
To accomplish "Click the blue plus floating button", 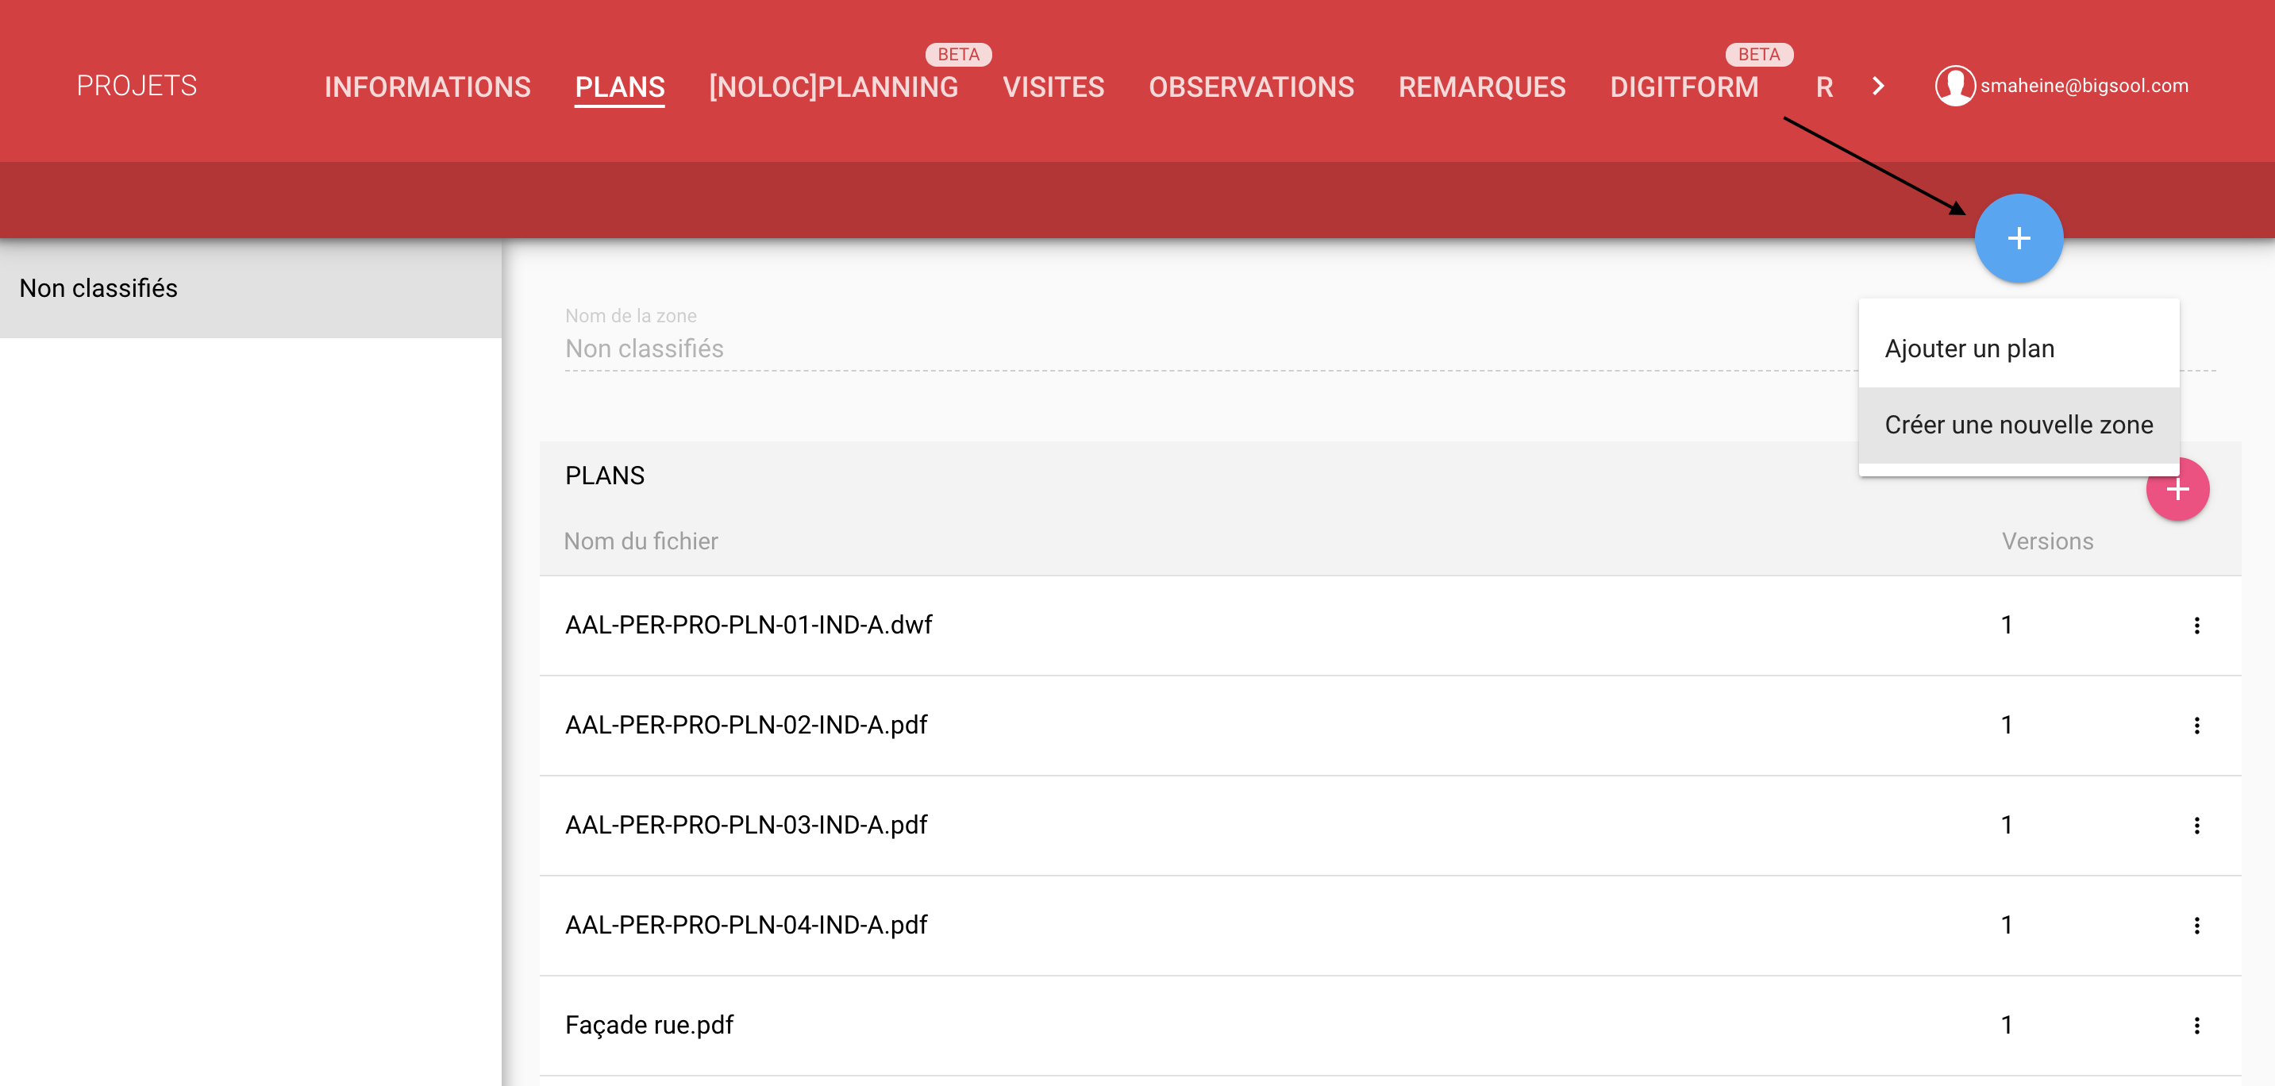I will click(2018, 238).
